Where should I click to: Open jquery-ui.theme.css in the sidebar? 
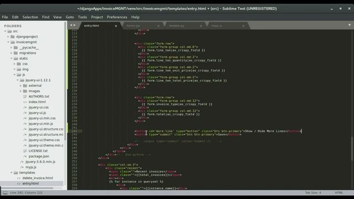44,140
